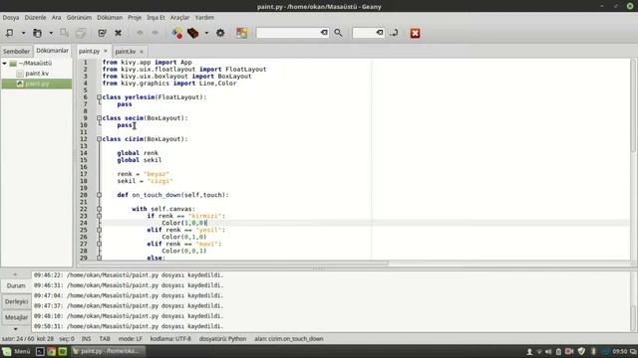Open the Proje menu
This screenshot has width=638, height=358.
pyautogui.click(x=135, y=18)
